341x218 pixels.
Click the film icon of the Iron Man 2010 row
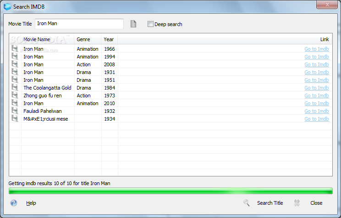click(x=15, y=103)
